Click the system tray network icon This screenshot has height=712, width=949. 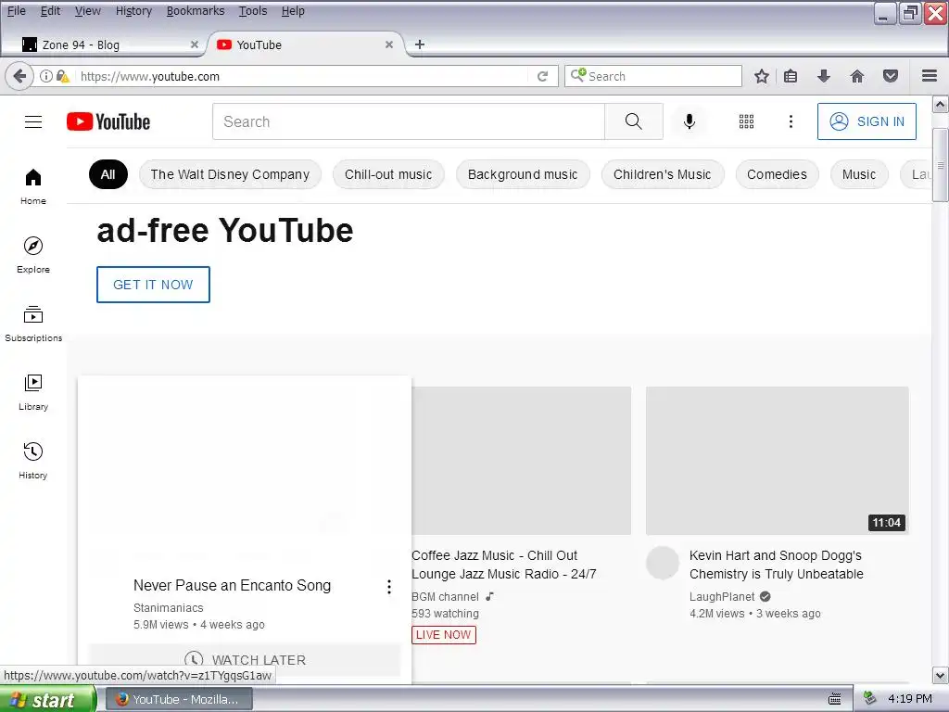coord(869,698)
